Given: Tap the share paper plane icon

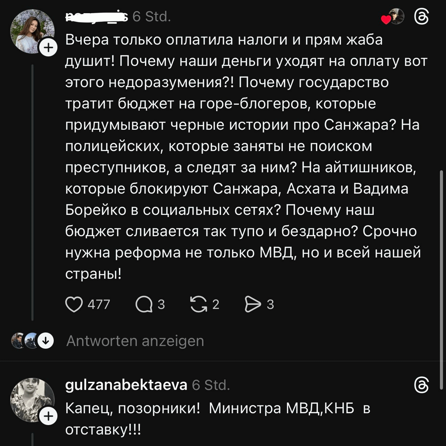Looking at the screenshot, I should (x=253, y=304).
